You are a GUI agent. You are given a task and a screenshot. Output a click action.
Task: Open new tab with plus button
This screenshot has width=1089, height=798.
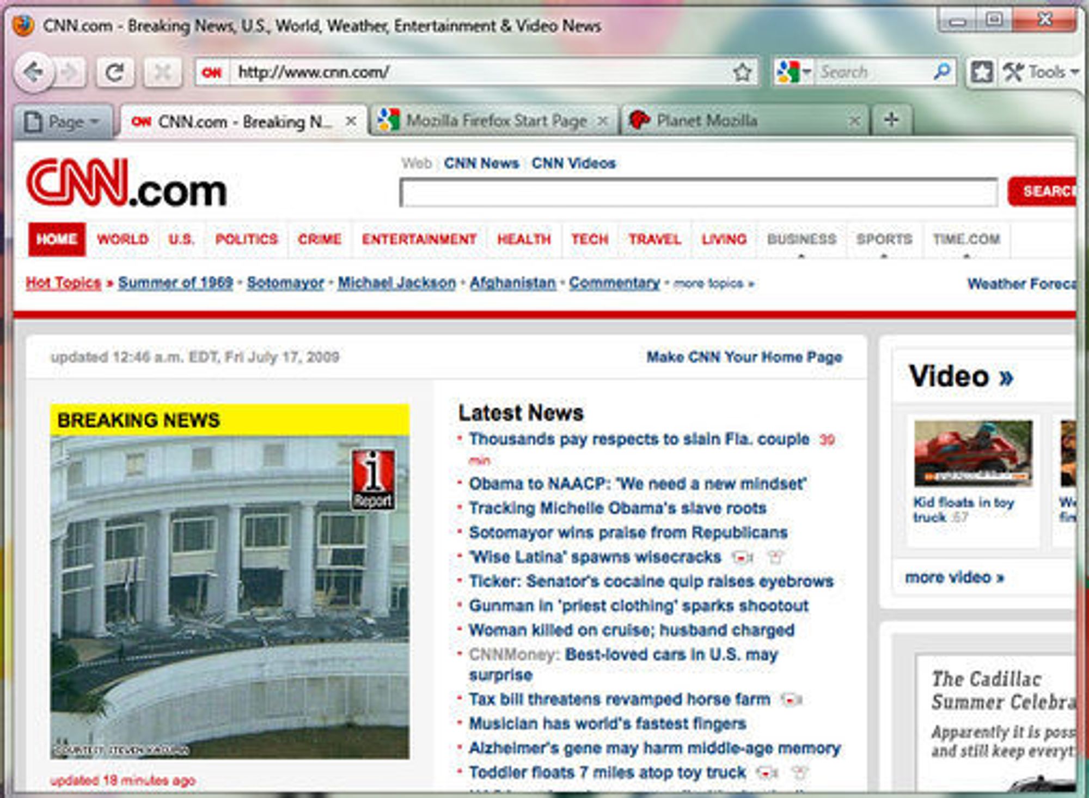891,120
